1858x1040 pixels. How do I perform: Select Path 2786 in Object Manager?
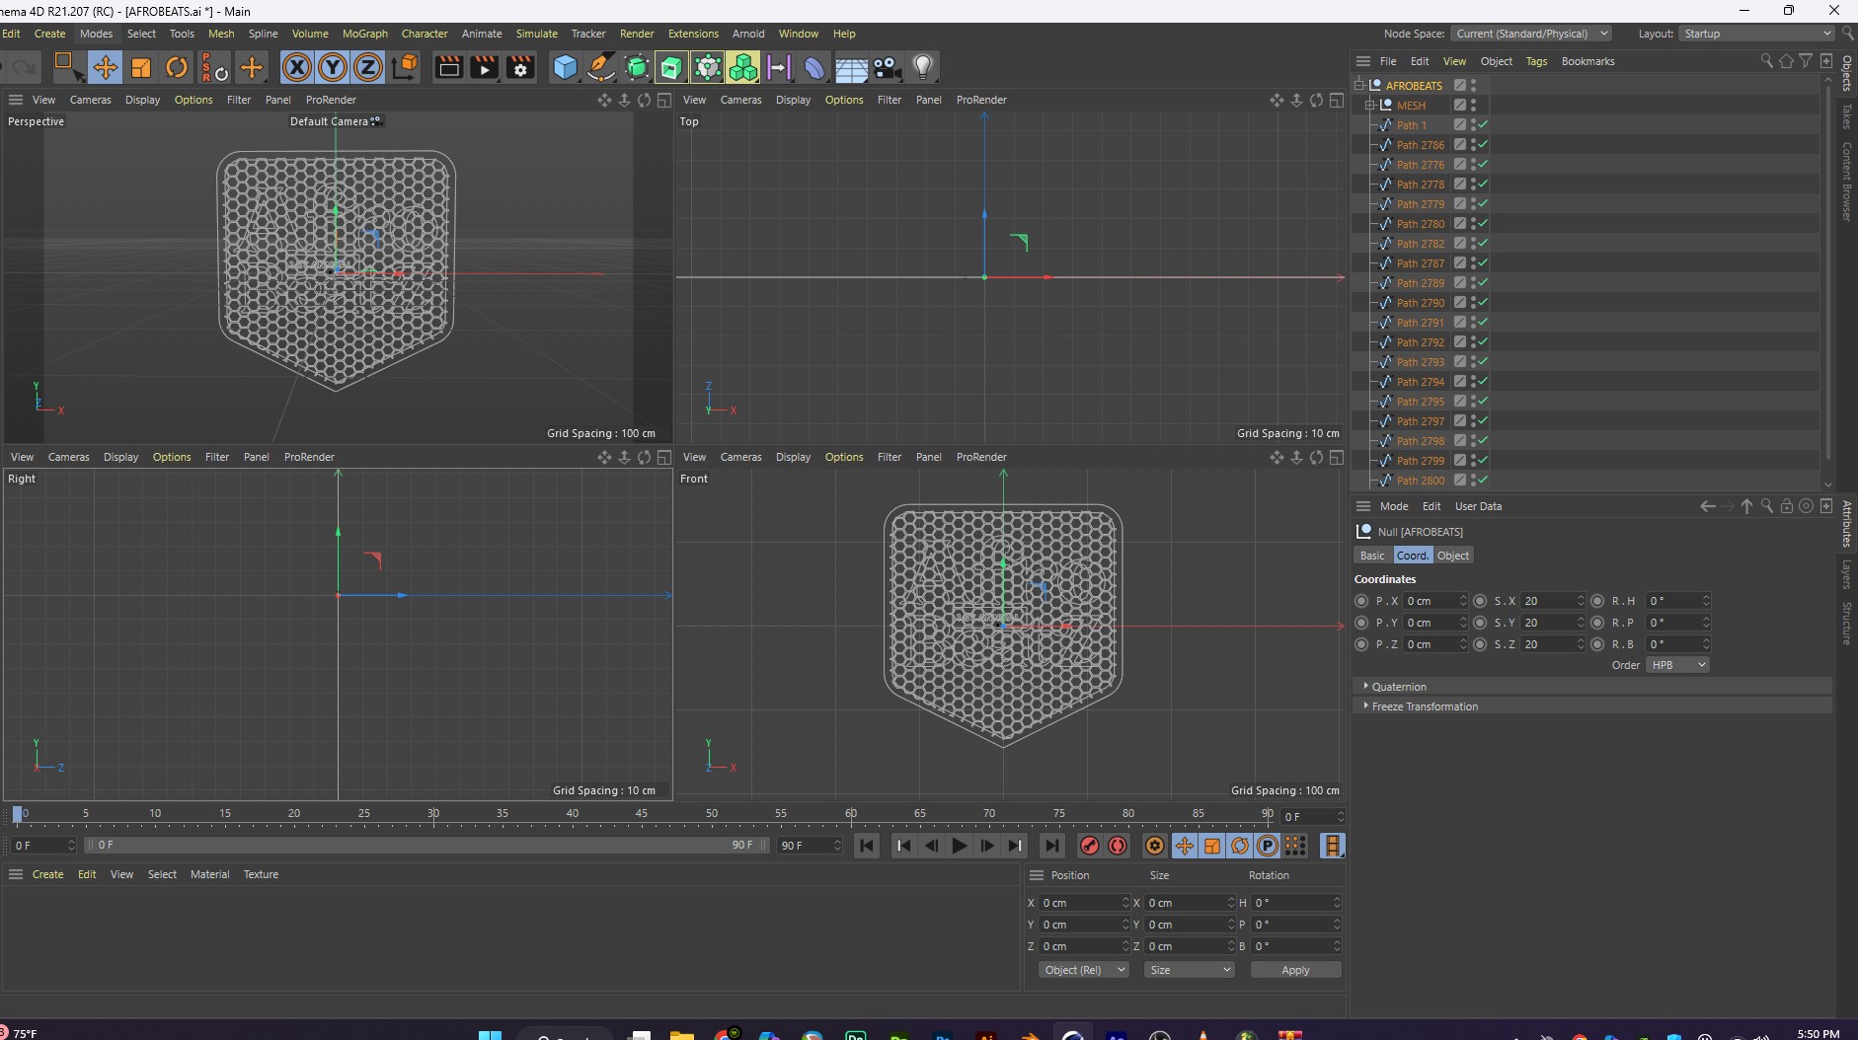[1420, 145]
